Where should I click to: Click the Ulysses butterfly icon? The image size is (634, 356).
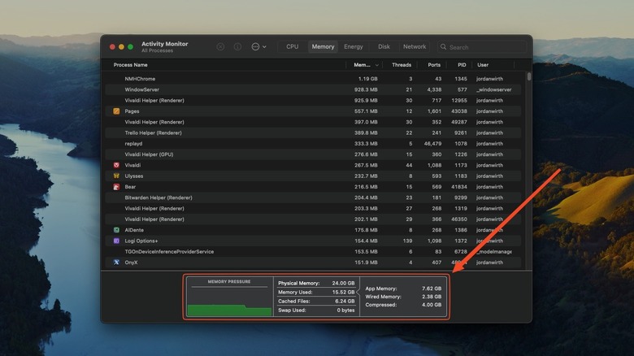click(116, 176)
